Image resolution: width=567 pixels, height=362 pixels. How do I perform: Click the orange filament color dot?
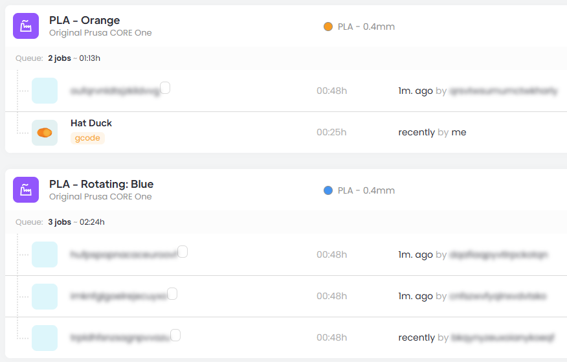click(328, 27)
